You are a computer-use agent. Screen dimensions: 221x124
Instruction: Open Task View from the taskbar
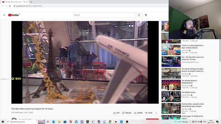[48, 122]
